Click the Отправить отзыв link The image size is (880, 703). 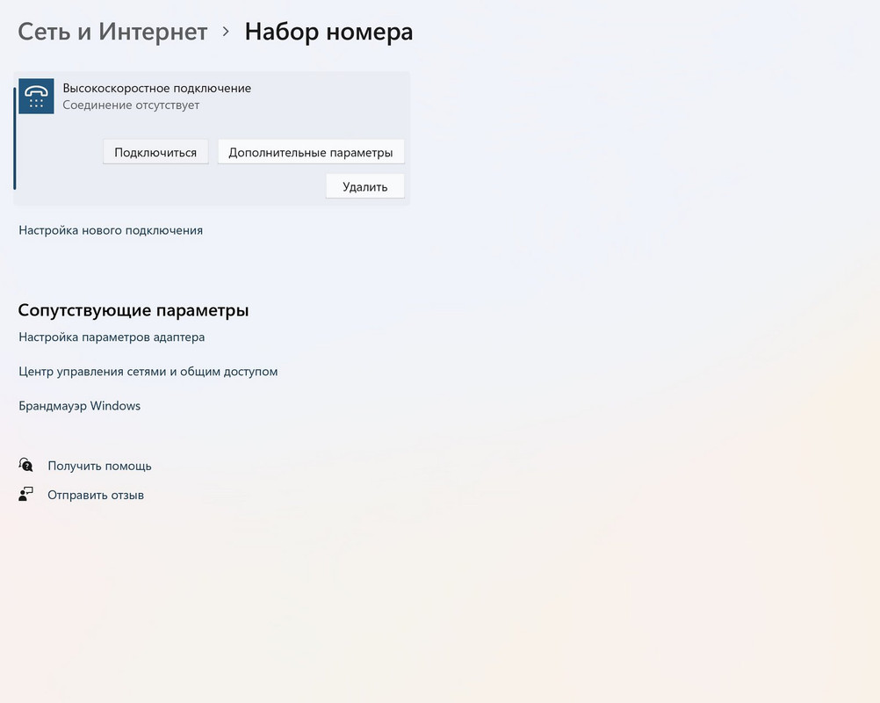[96, 495]
